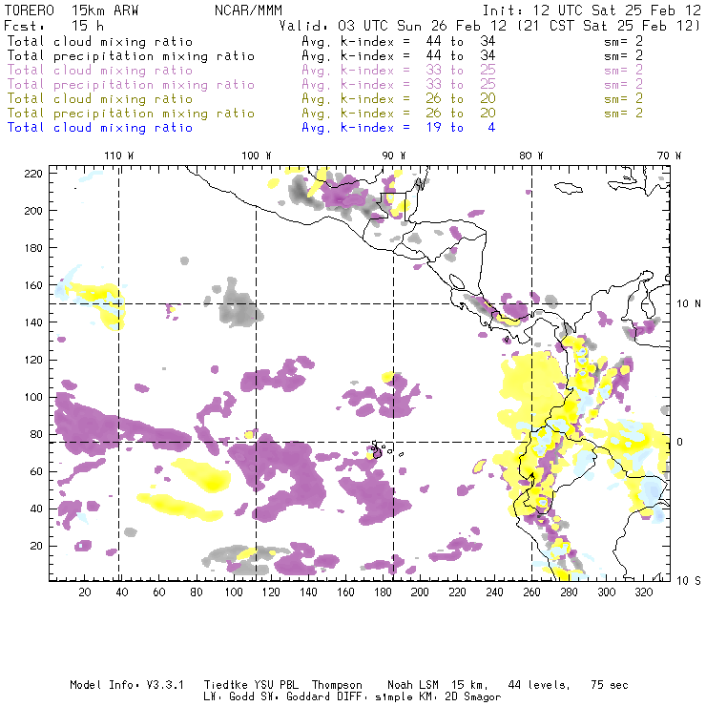The image size is (706, 706).
Task: Click the purple "Total cloud mixing ratio" legend line
Action: pos(100,71)
